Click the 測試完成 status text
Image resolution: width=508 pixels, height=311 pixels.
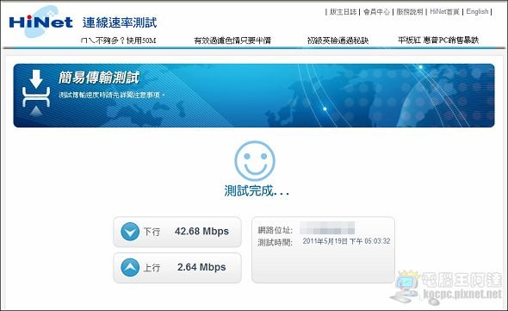[x=257, y=190]
